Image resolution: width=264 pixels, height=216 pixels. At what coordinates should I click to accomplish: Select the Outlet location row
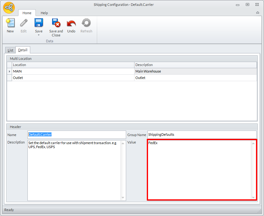tap(132, 78)
